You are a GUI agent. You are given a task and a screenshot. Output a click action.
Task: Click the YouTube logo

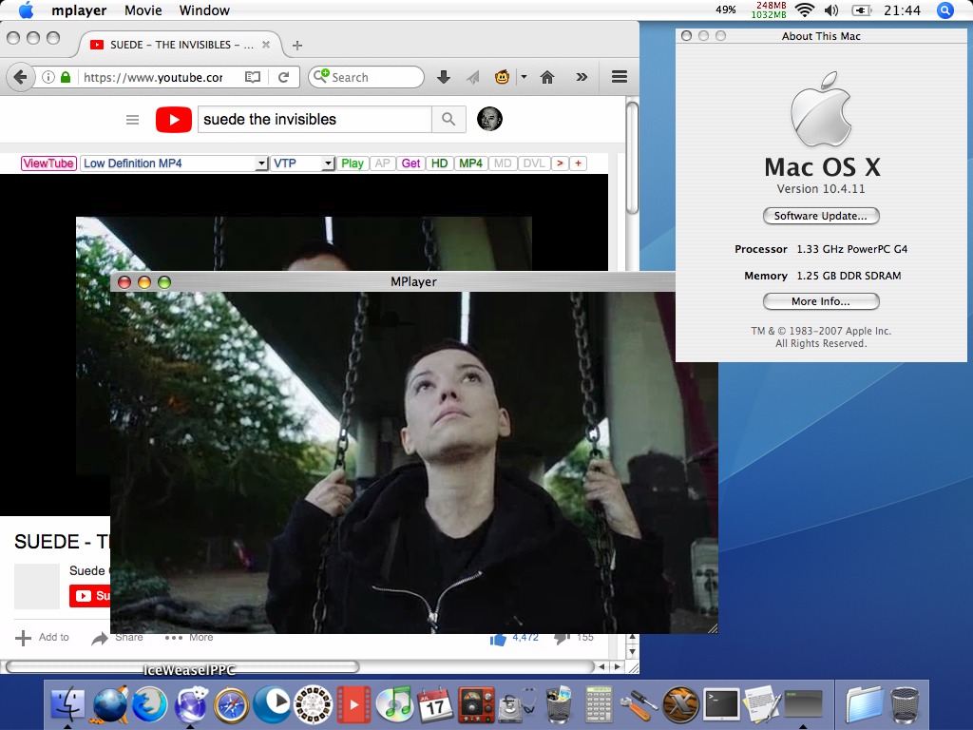tap(173, 119)
